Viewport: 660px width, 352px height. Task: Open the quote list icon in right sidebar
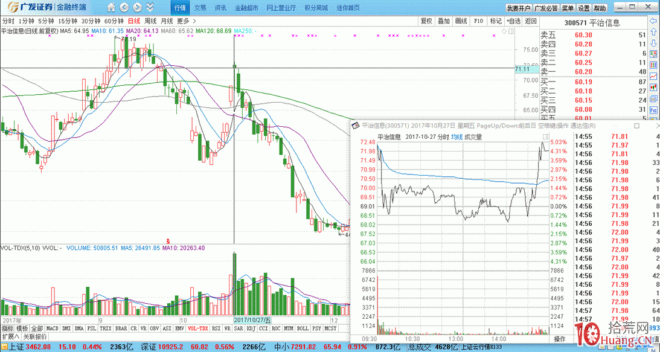click(x=654, y=54)
